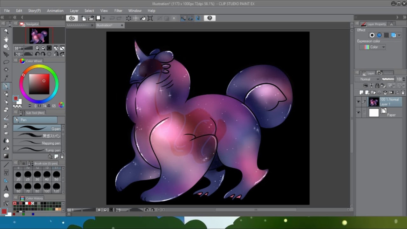Screen dimensions: 407x229
Task: Hide Layer 1 using its eye icon
Action: click(x=358, y=102)
